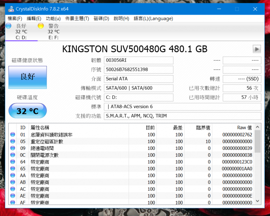The width and height of the screenshot is (270, 216).
Task: Open the 檔案(F) menu
Action: coord(15,18)
